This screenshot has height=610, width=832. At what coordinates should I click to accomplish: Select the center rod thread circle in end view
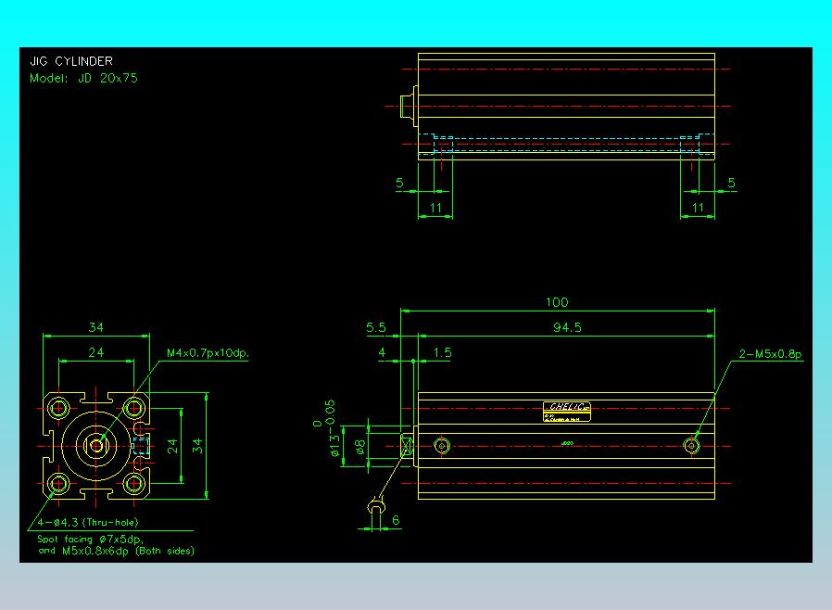(96, 445)
